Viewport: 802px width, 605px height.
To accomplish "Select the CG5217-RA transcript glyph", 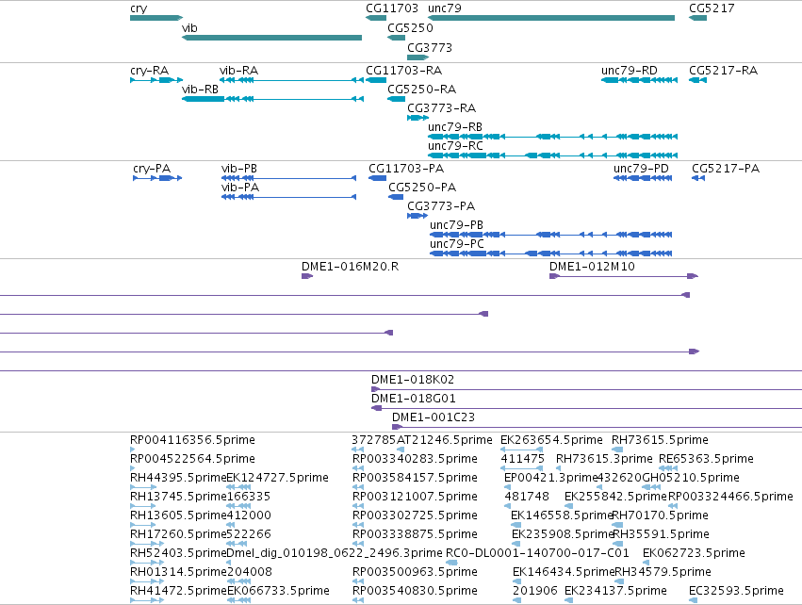I will 697,80.
